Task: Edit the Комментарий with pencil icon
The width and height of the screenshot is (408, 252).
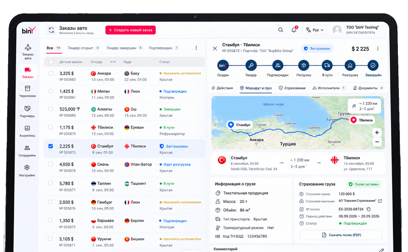Action: point(381,250)
